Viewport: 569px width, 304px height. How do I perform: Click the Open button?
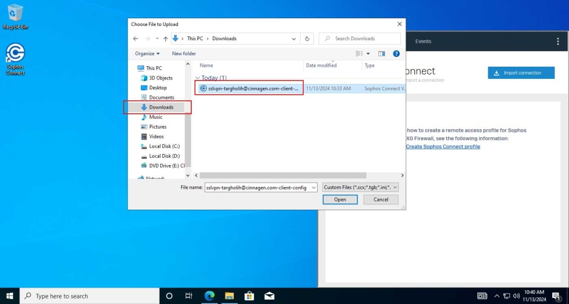[x=340, y=200]
